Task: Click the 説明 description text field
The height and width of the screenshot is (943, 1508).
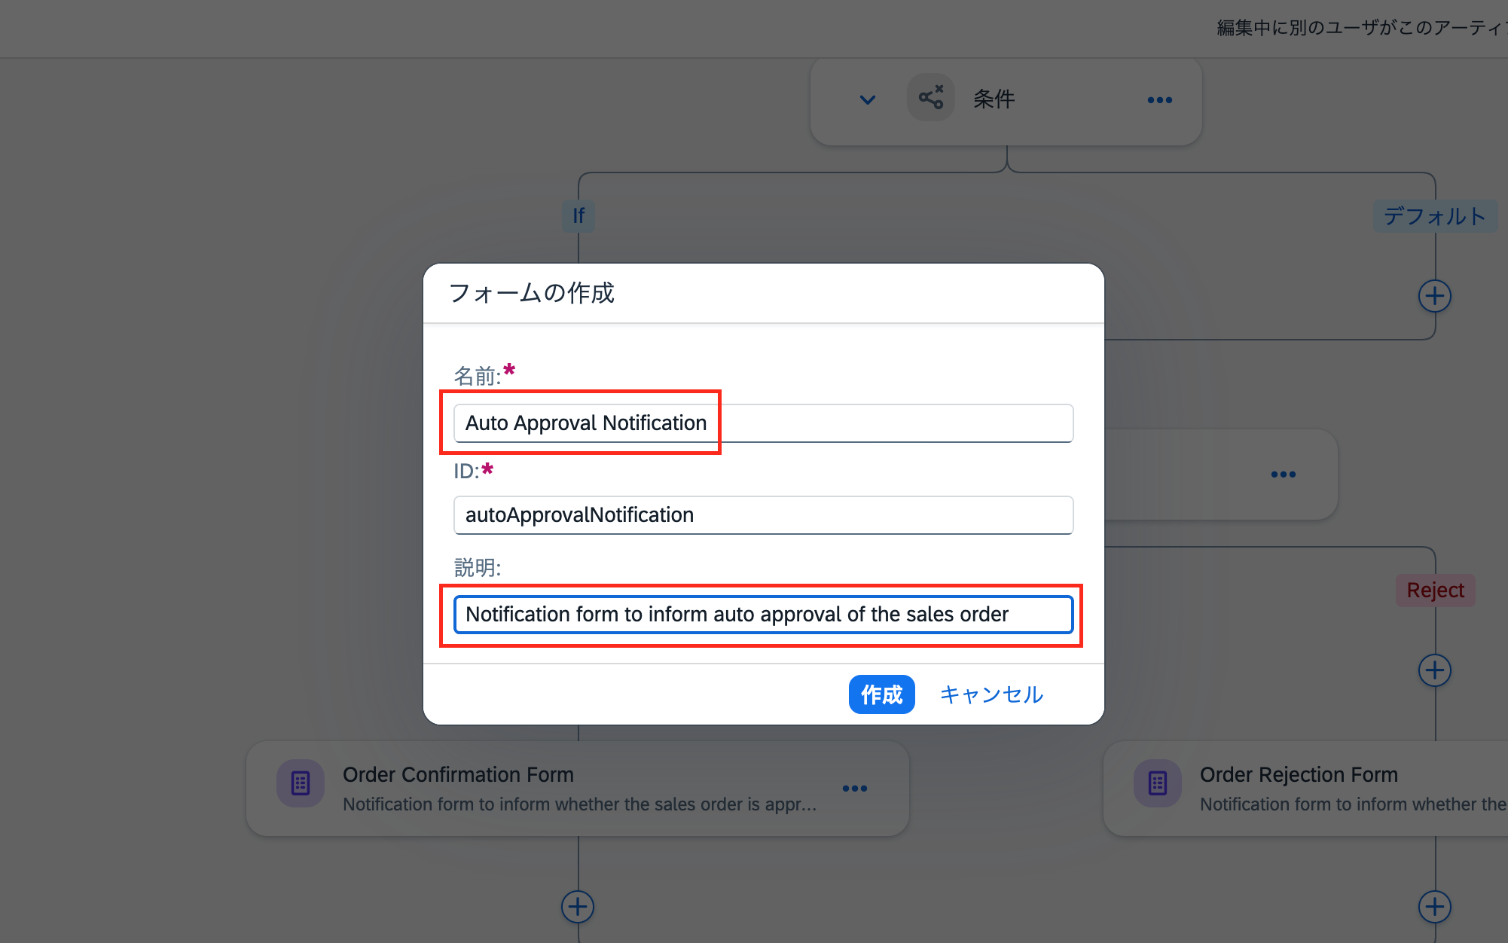Action: (x=762, y=614)
